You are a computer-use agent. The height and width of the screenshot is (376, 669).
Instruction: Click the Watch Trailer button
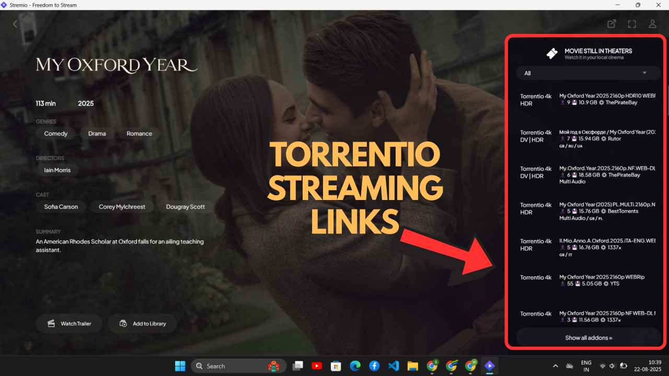69,324
